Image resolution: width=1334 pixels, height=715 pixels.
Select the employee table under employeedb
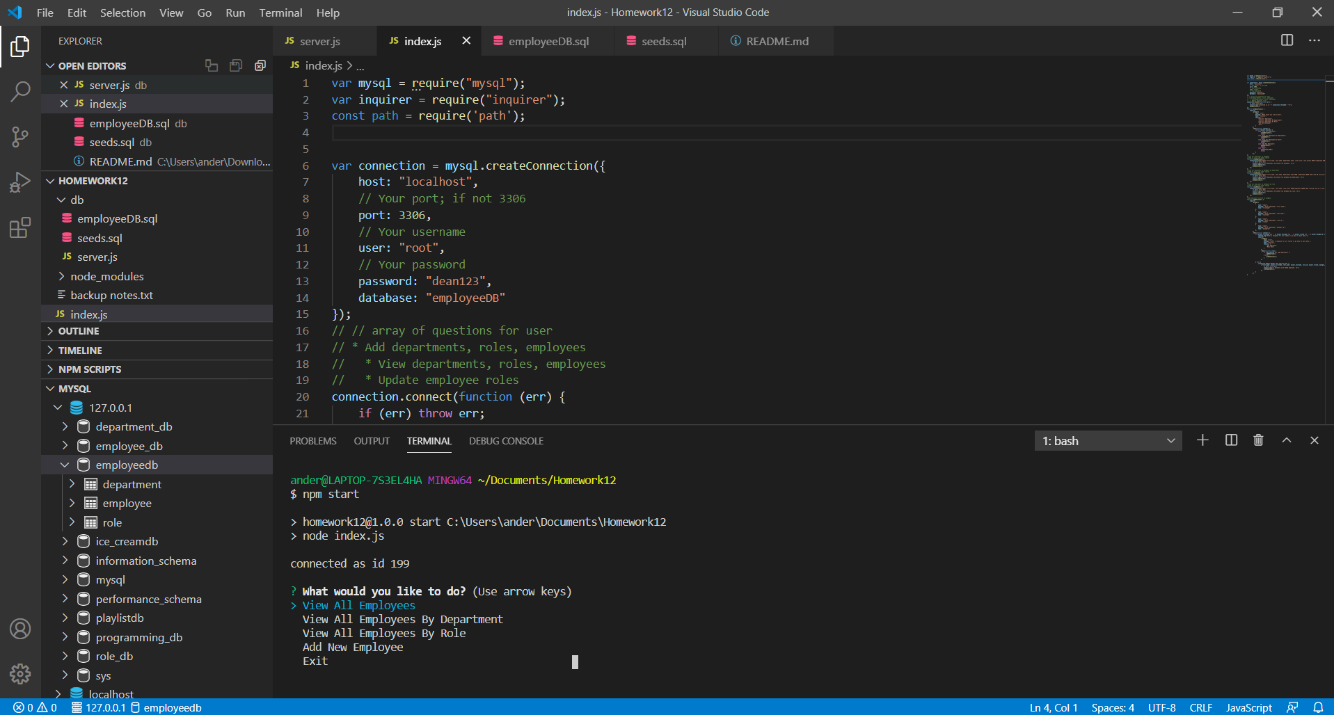[x=127, y=503]
